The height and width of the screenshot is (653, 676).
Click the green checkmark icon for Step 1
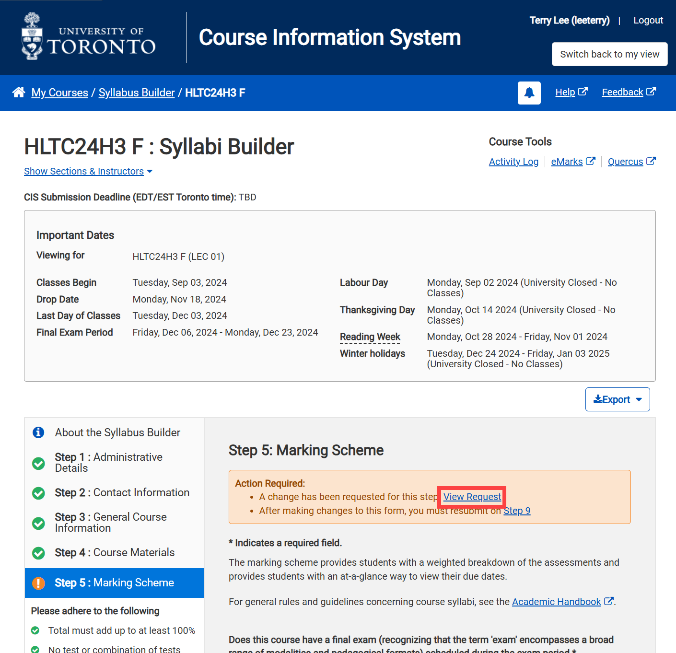[38, 464]
